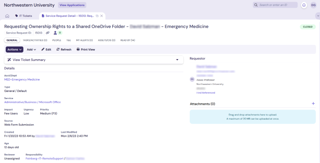The height and width of the screenshot is (163, 320).
Task: Open MED-Emergency Medicine department link
Action: pyautogui.click(x=22, y=79)
